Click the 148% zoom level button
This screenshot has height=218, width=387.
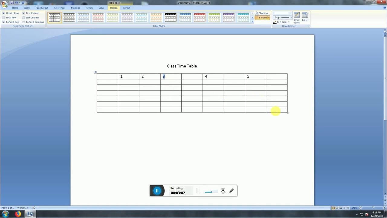point(354,208)
